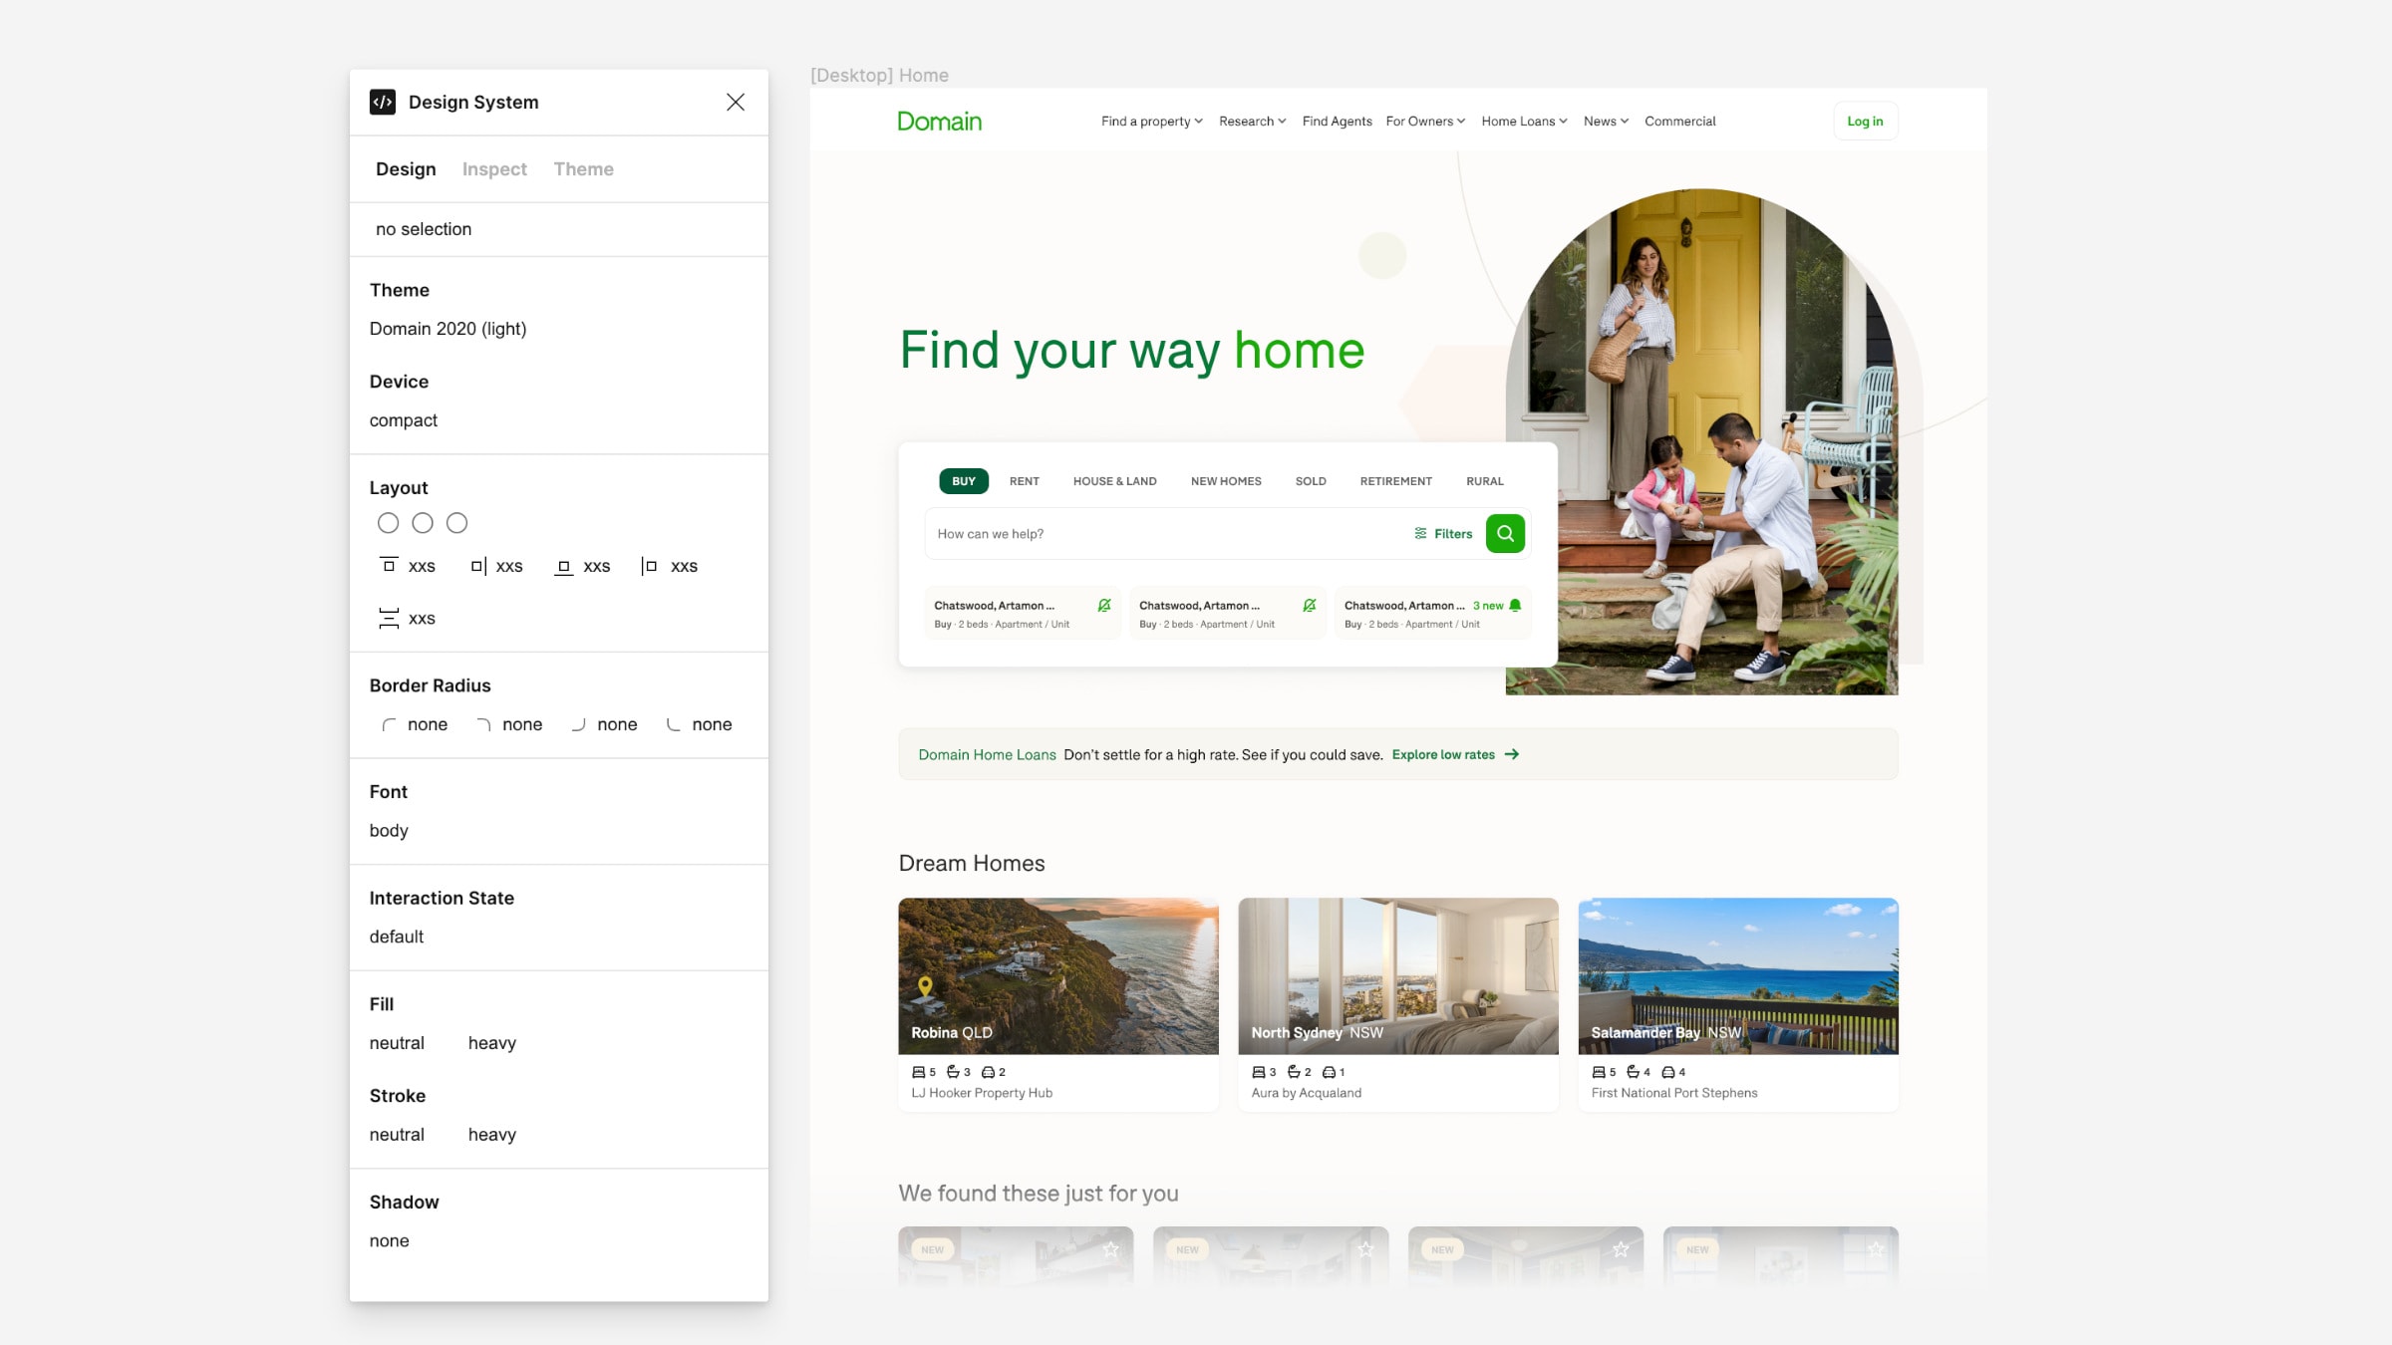Switch to the Inspect tab
The image size is (2392, 1345).
click(494, 168)
